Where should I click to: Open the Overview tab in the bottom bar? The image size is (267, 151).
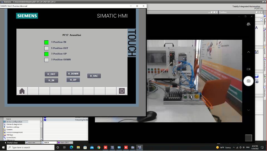(31, 143)
